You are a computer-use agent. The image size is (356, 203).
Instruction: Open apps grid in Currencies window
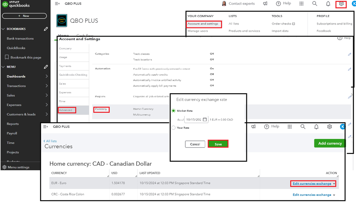pyautogui.click(x=289, y=127)
